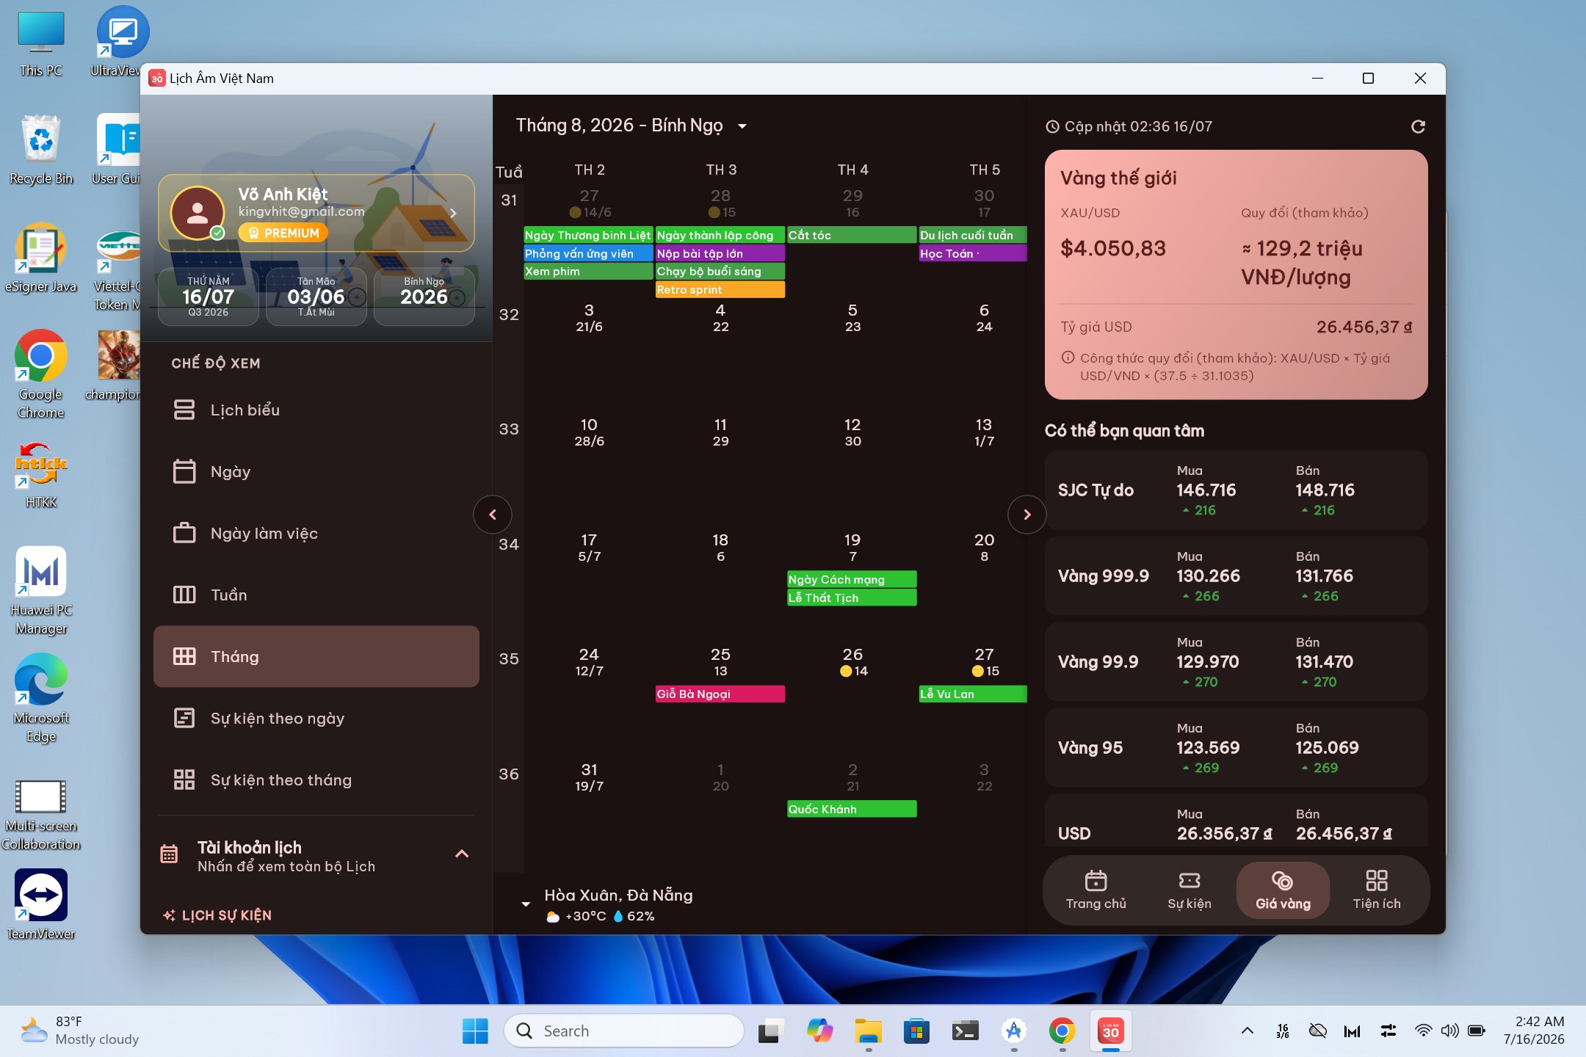Refresh gold prices with the reload icon

click(1418, 126)
